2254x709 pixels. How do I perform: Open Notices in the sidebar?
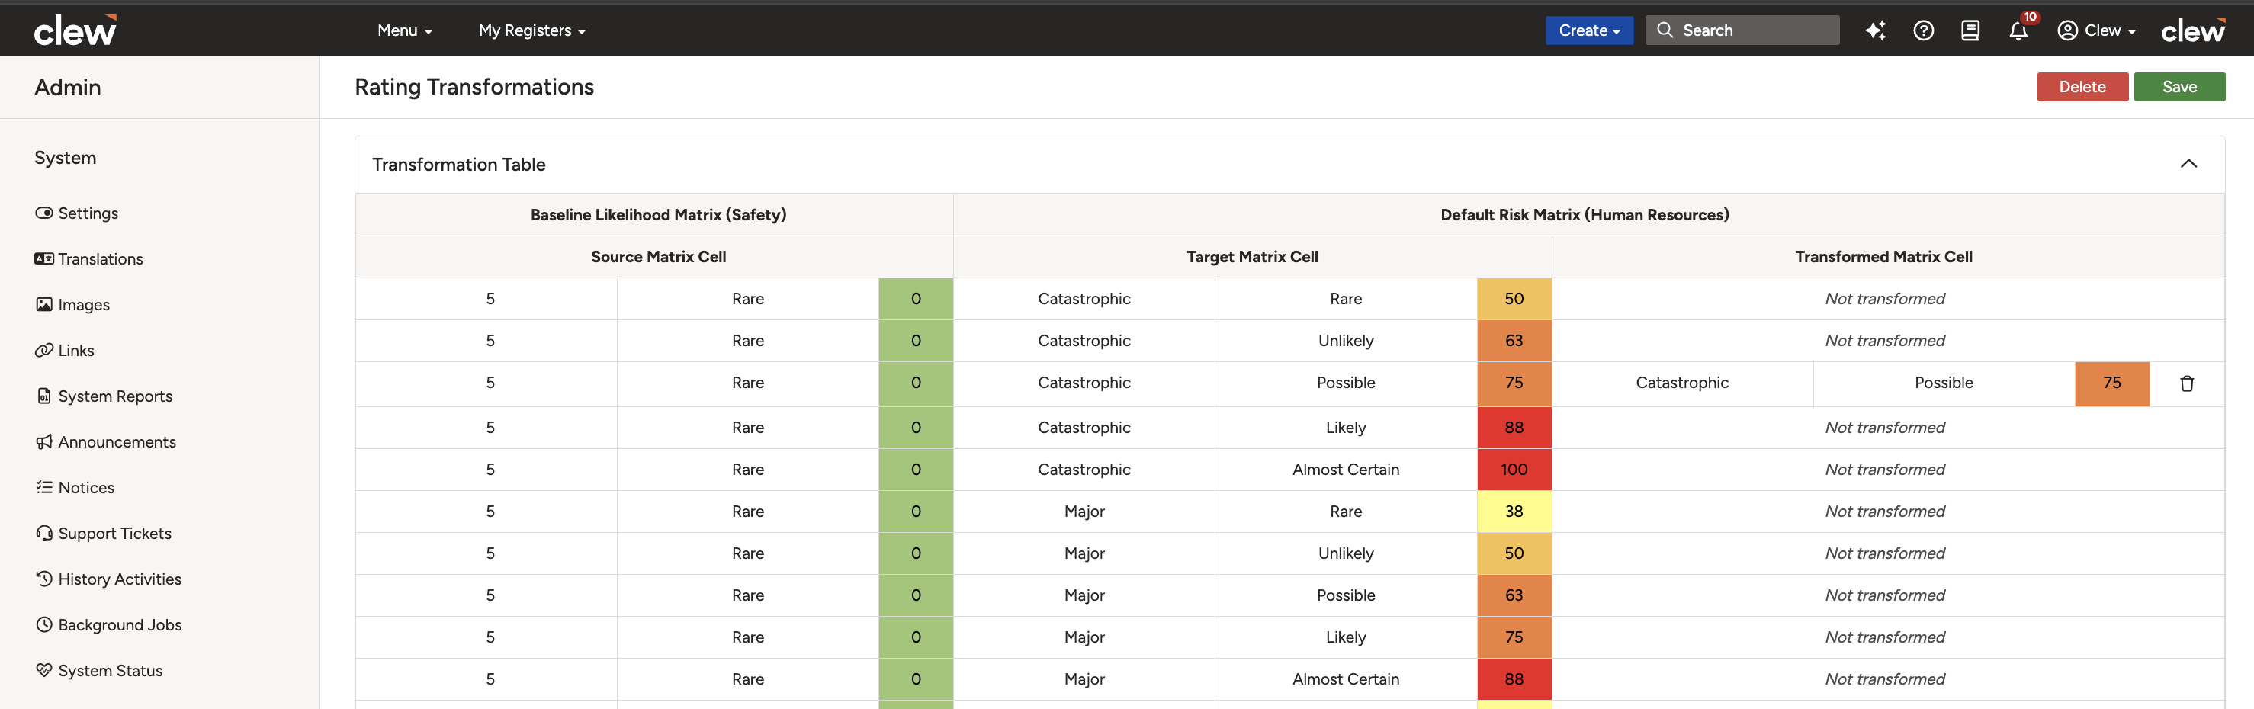tap(85, 486)
